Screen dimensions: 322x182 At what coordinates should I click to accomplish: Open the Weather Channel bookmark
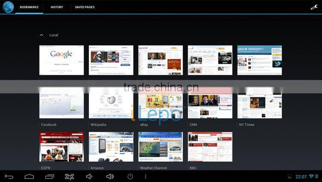[160, 147]
